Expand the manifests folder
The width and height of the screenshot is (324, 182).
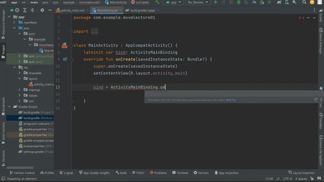(x=14, y=22)
